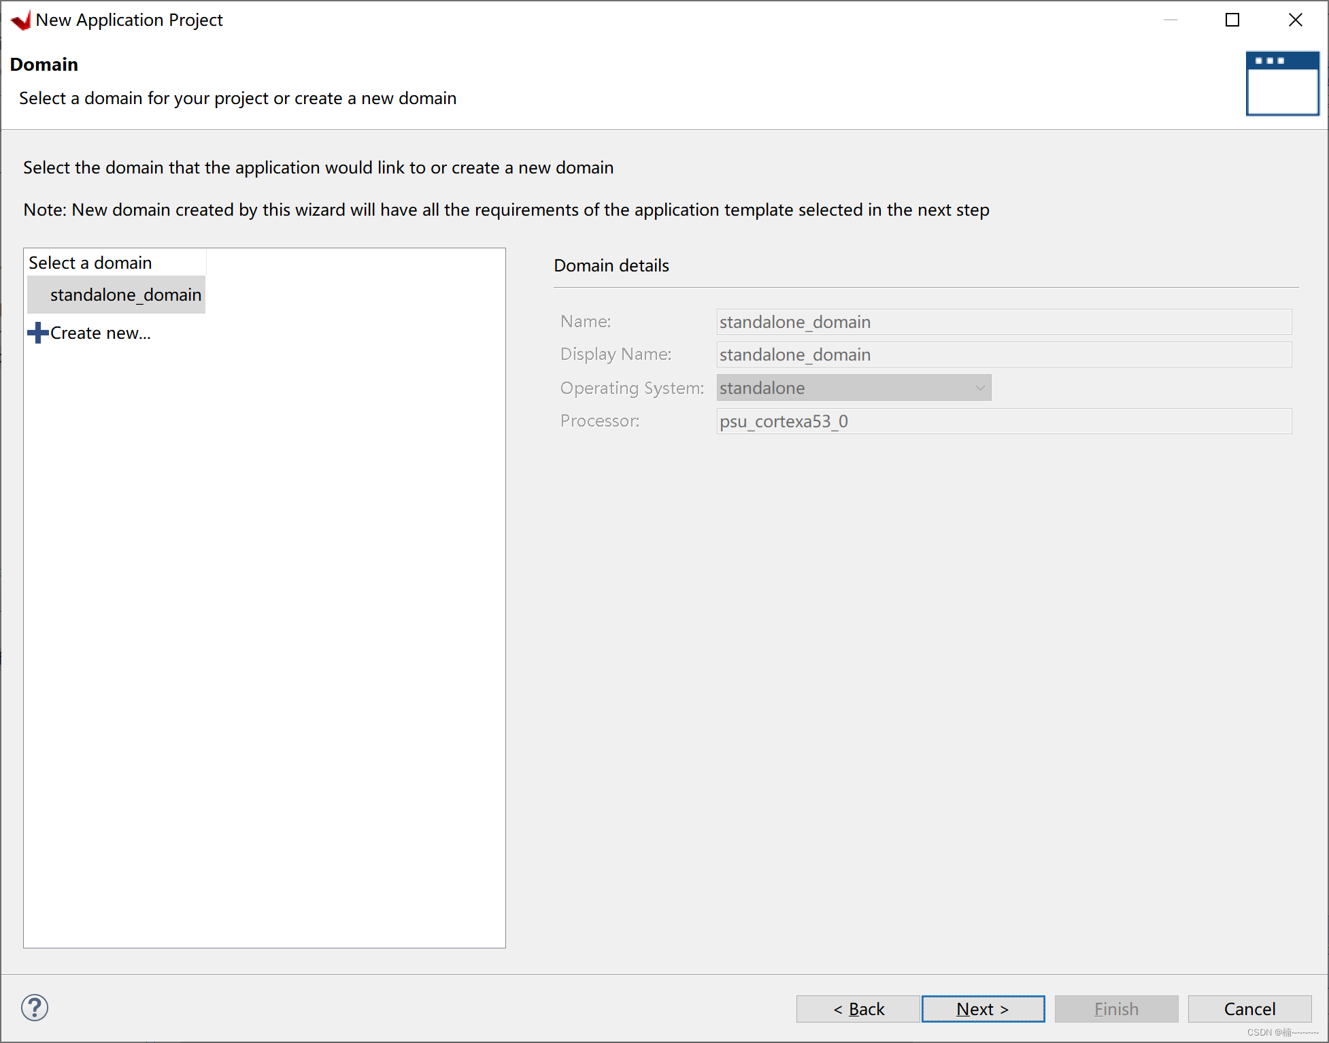
Task: Select standalone_domain in the domain list
Action: 125,295
